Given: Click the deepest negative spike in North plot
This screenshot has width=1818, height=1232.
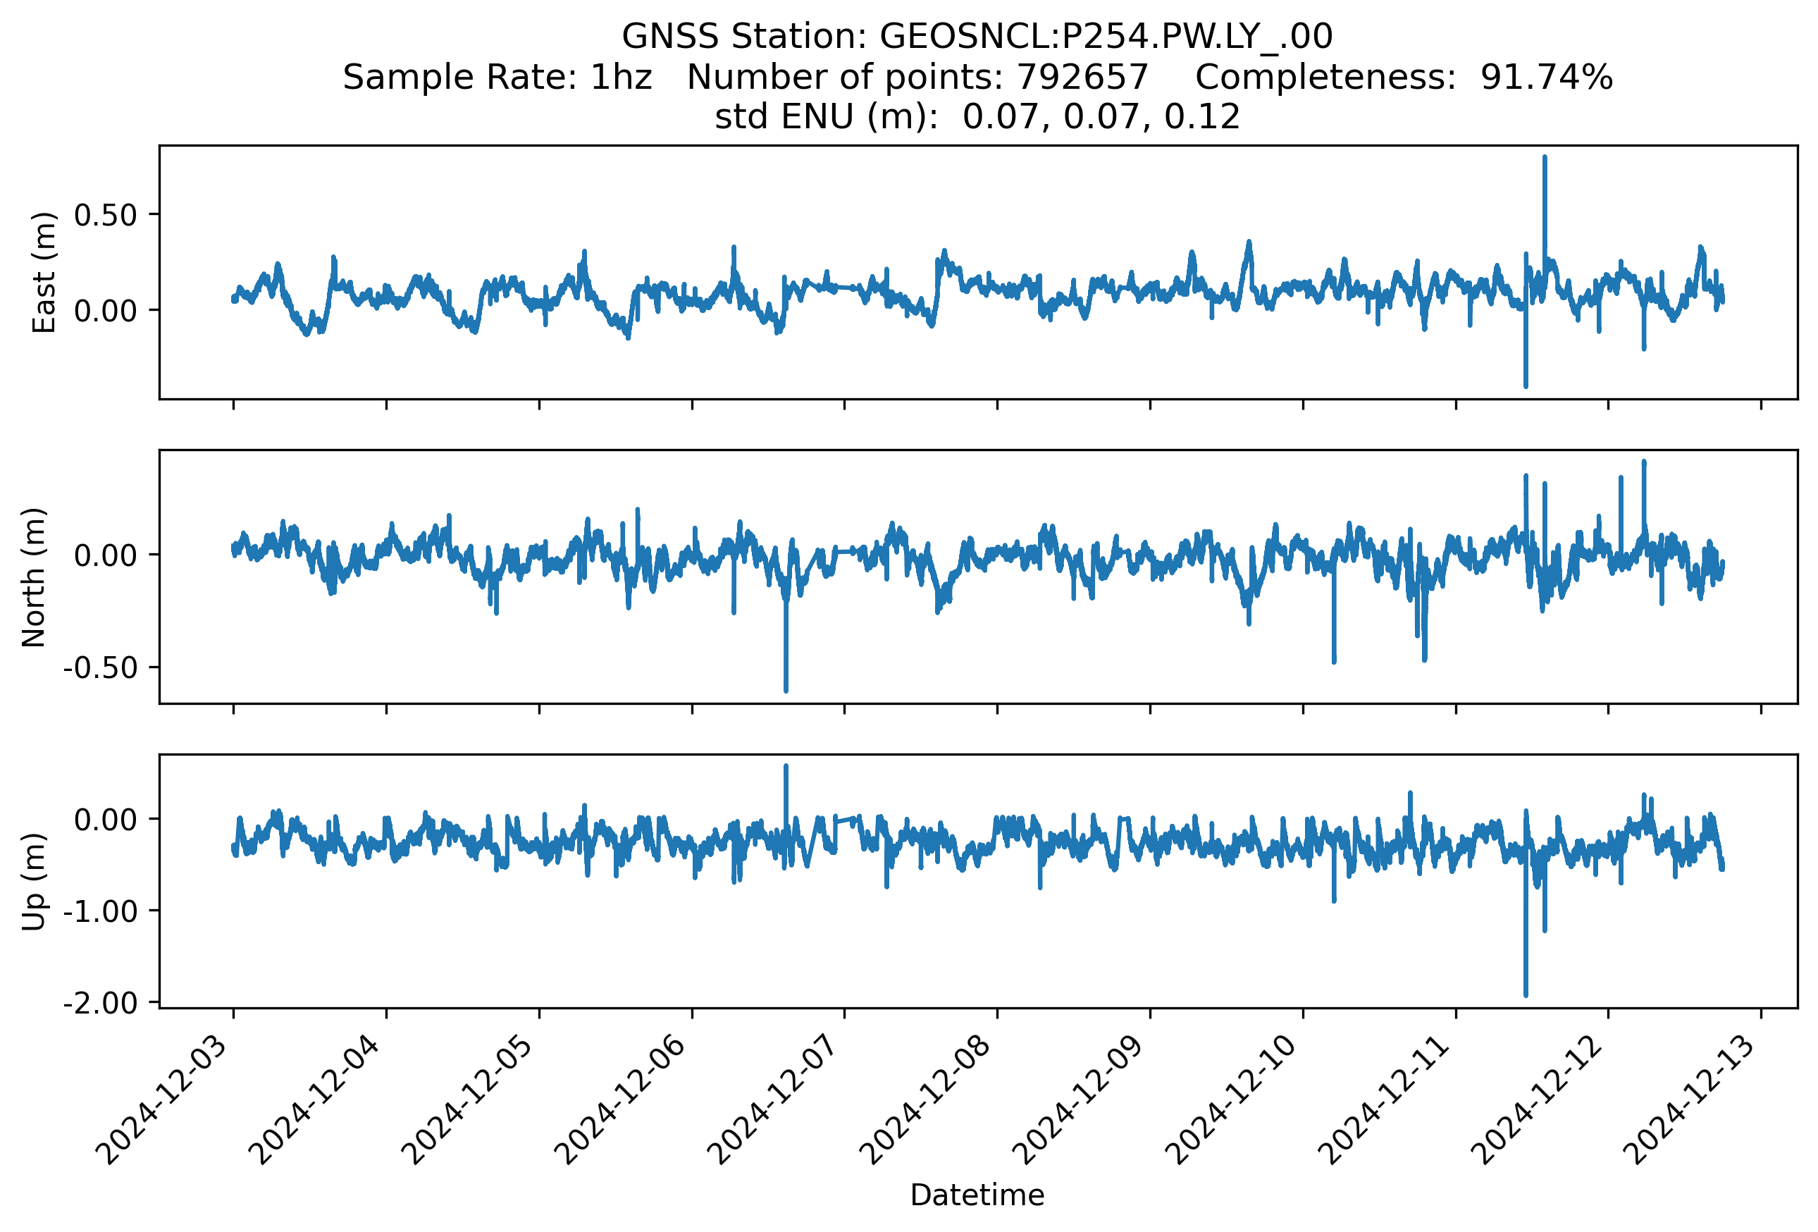Looking at the screenshot, I should pyautogui.click(x=786, y=686).
